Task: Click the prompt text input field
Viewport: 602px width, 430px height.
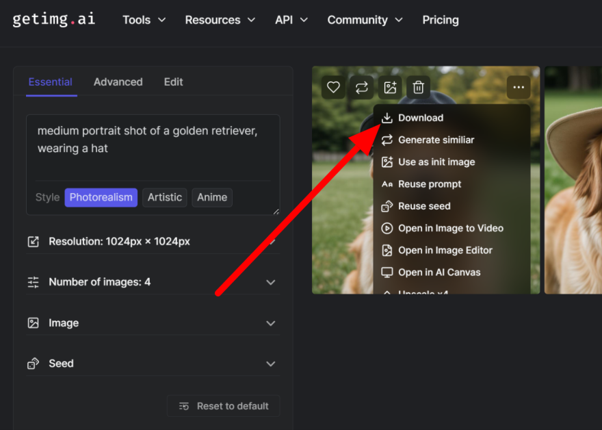Action: (153, 147)
